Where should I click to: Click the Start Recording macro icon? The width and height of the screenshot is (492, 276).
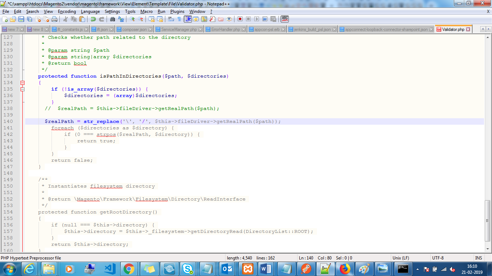(x=240, y=19)
